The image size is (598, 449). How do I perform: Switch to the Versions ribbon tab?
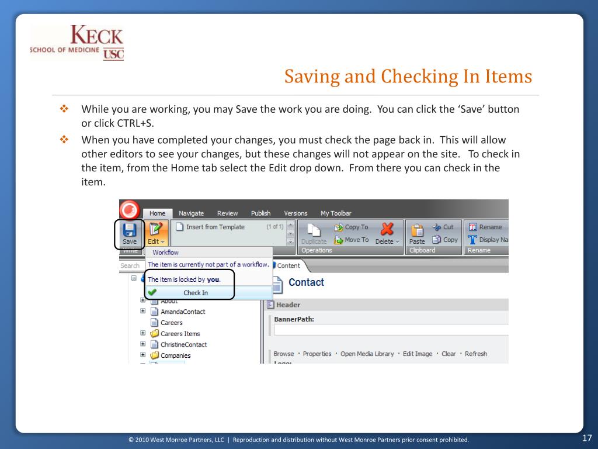click(x=295, y=213)
